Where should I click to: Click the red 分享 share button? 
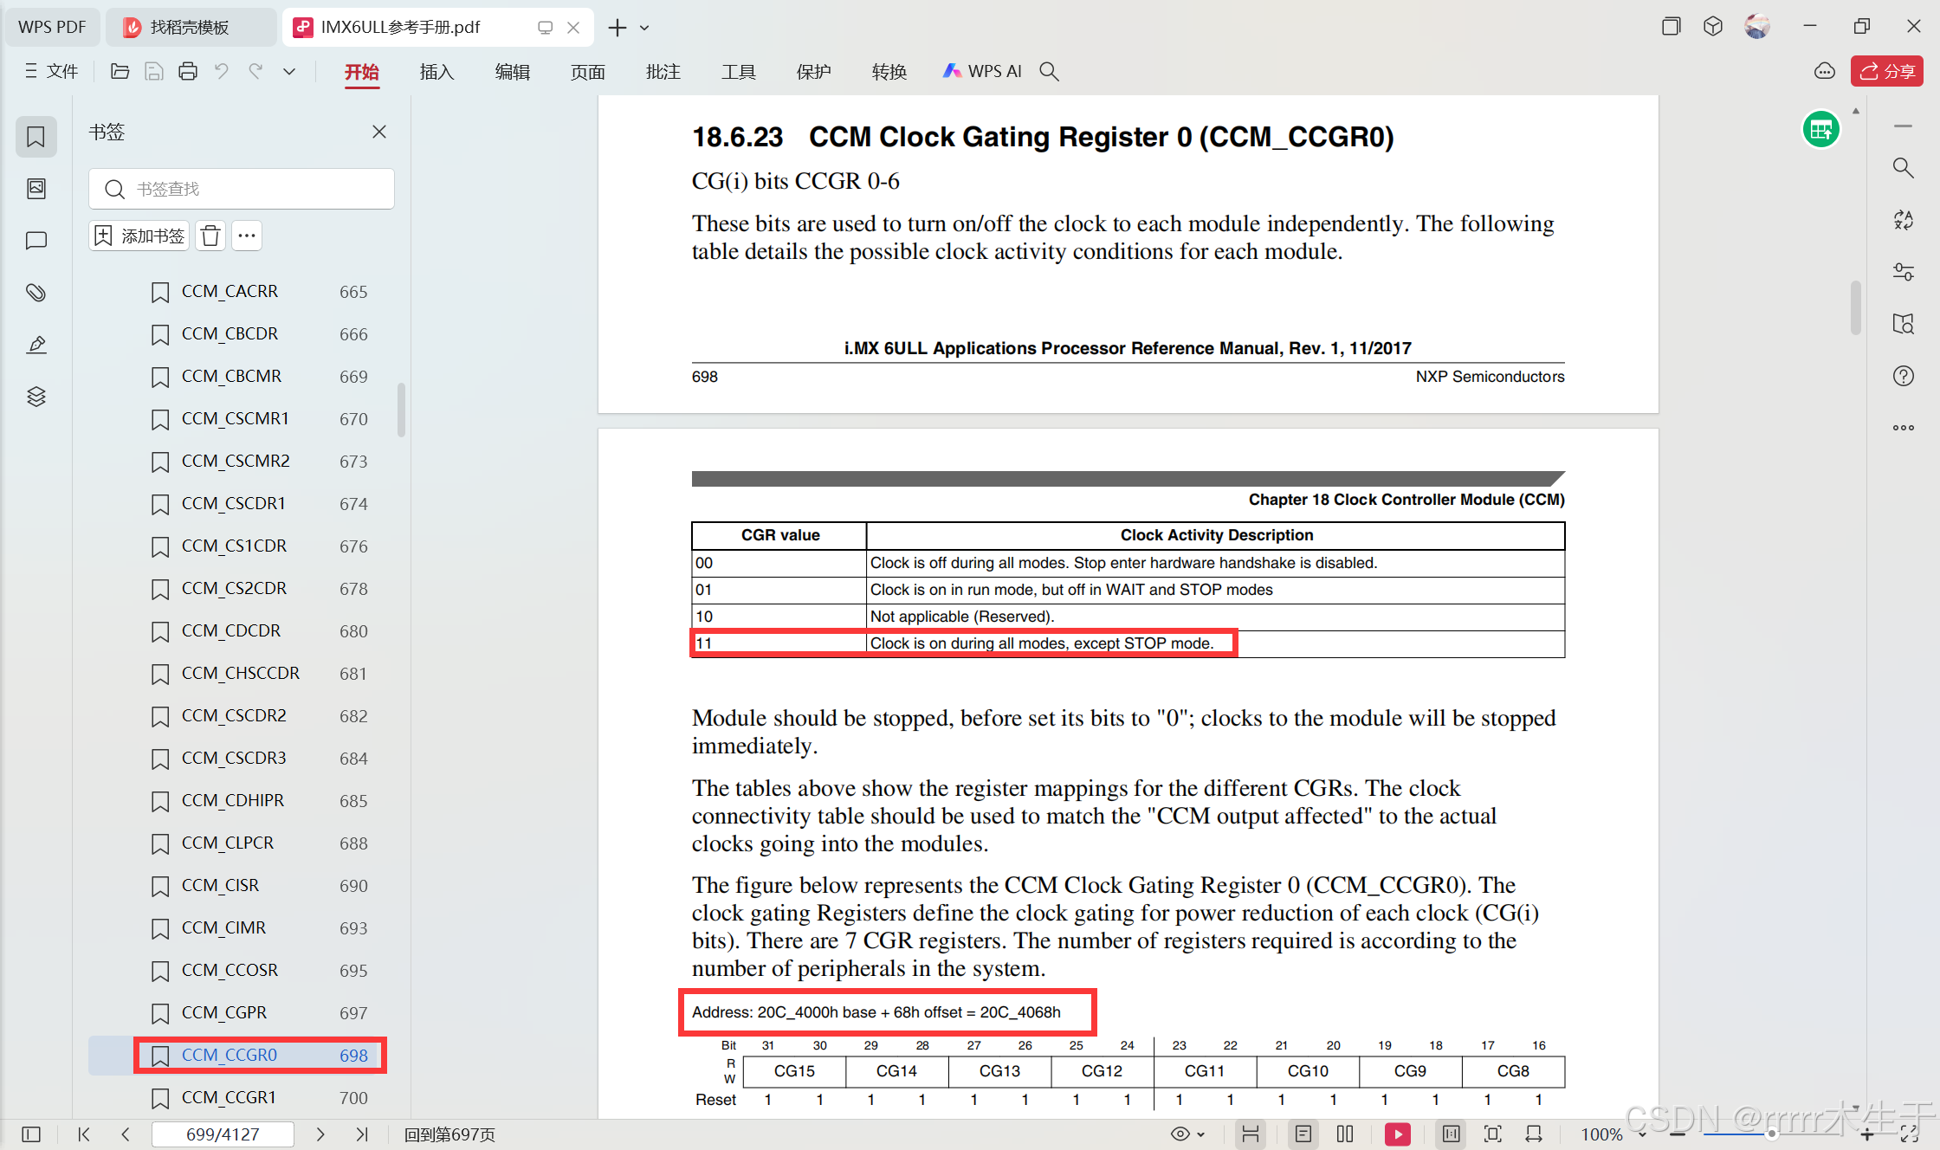[x=1886, y=72]
